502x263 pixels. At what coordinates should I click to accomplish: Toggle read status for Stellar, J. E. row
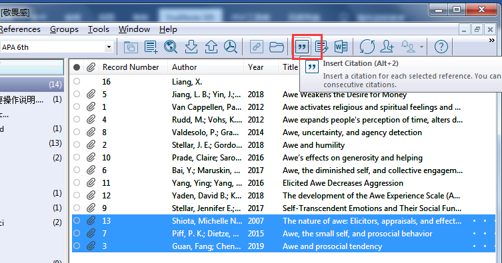coord(77,144)
